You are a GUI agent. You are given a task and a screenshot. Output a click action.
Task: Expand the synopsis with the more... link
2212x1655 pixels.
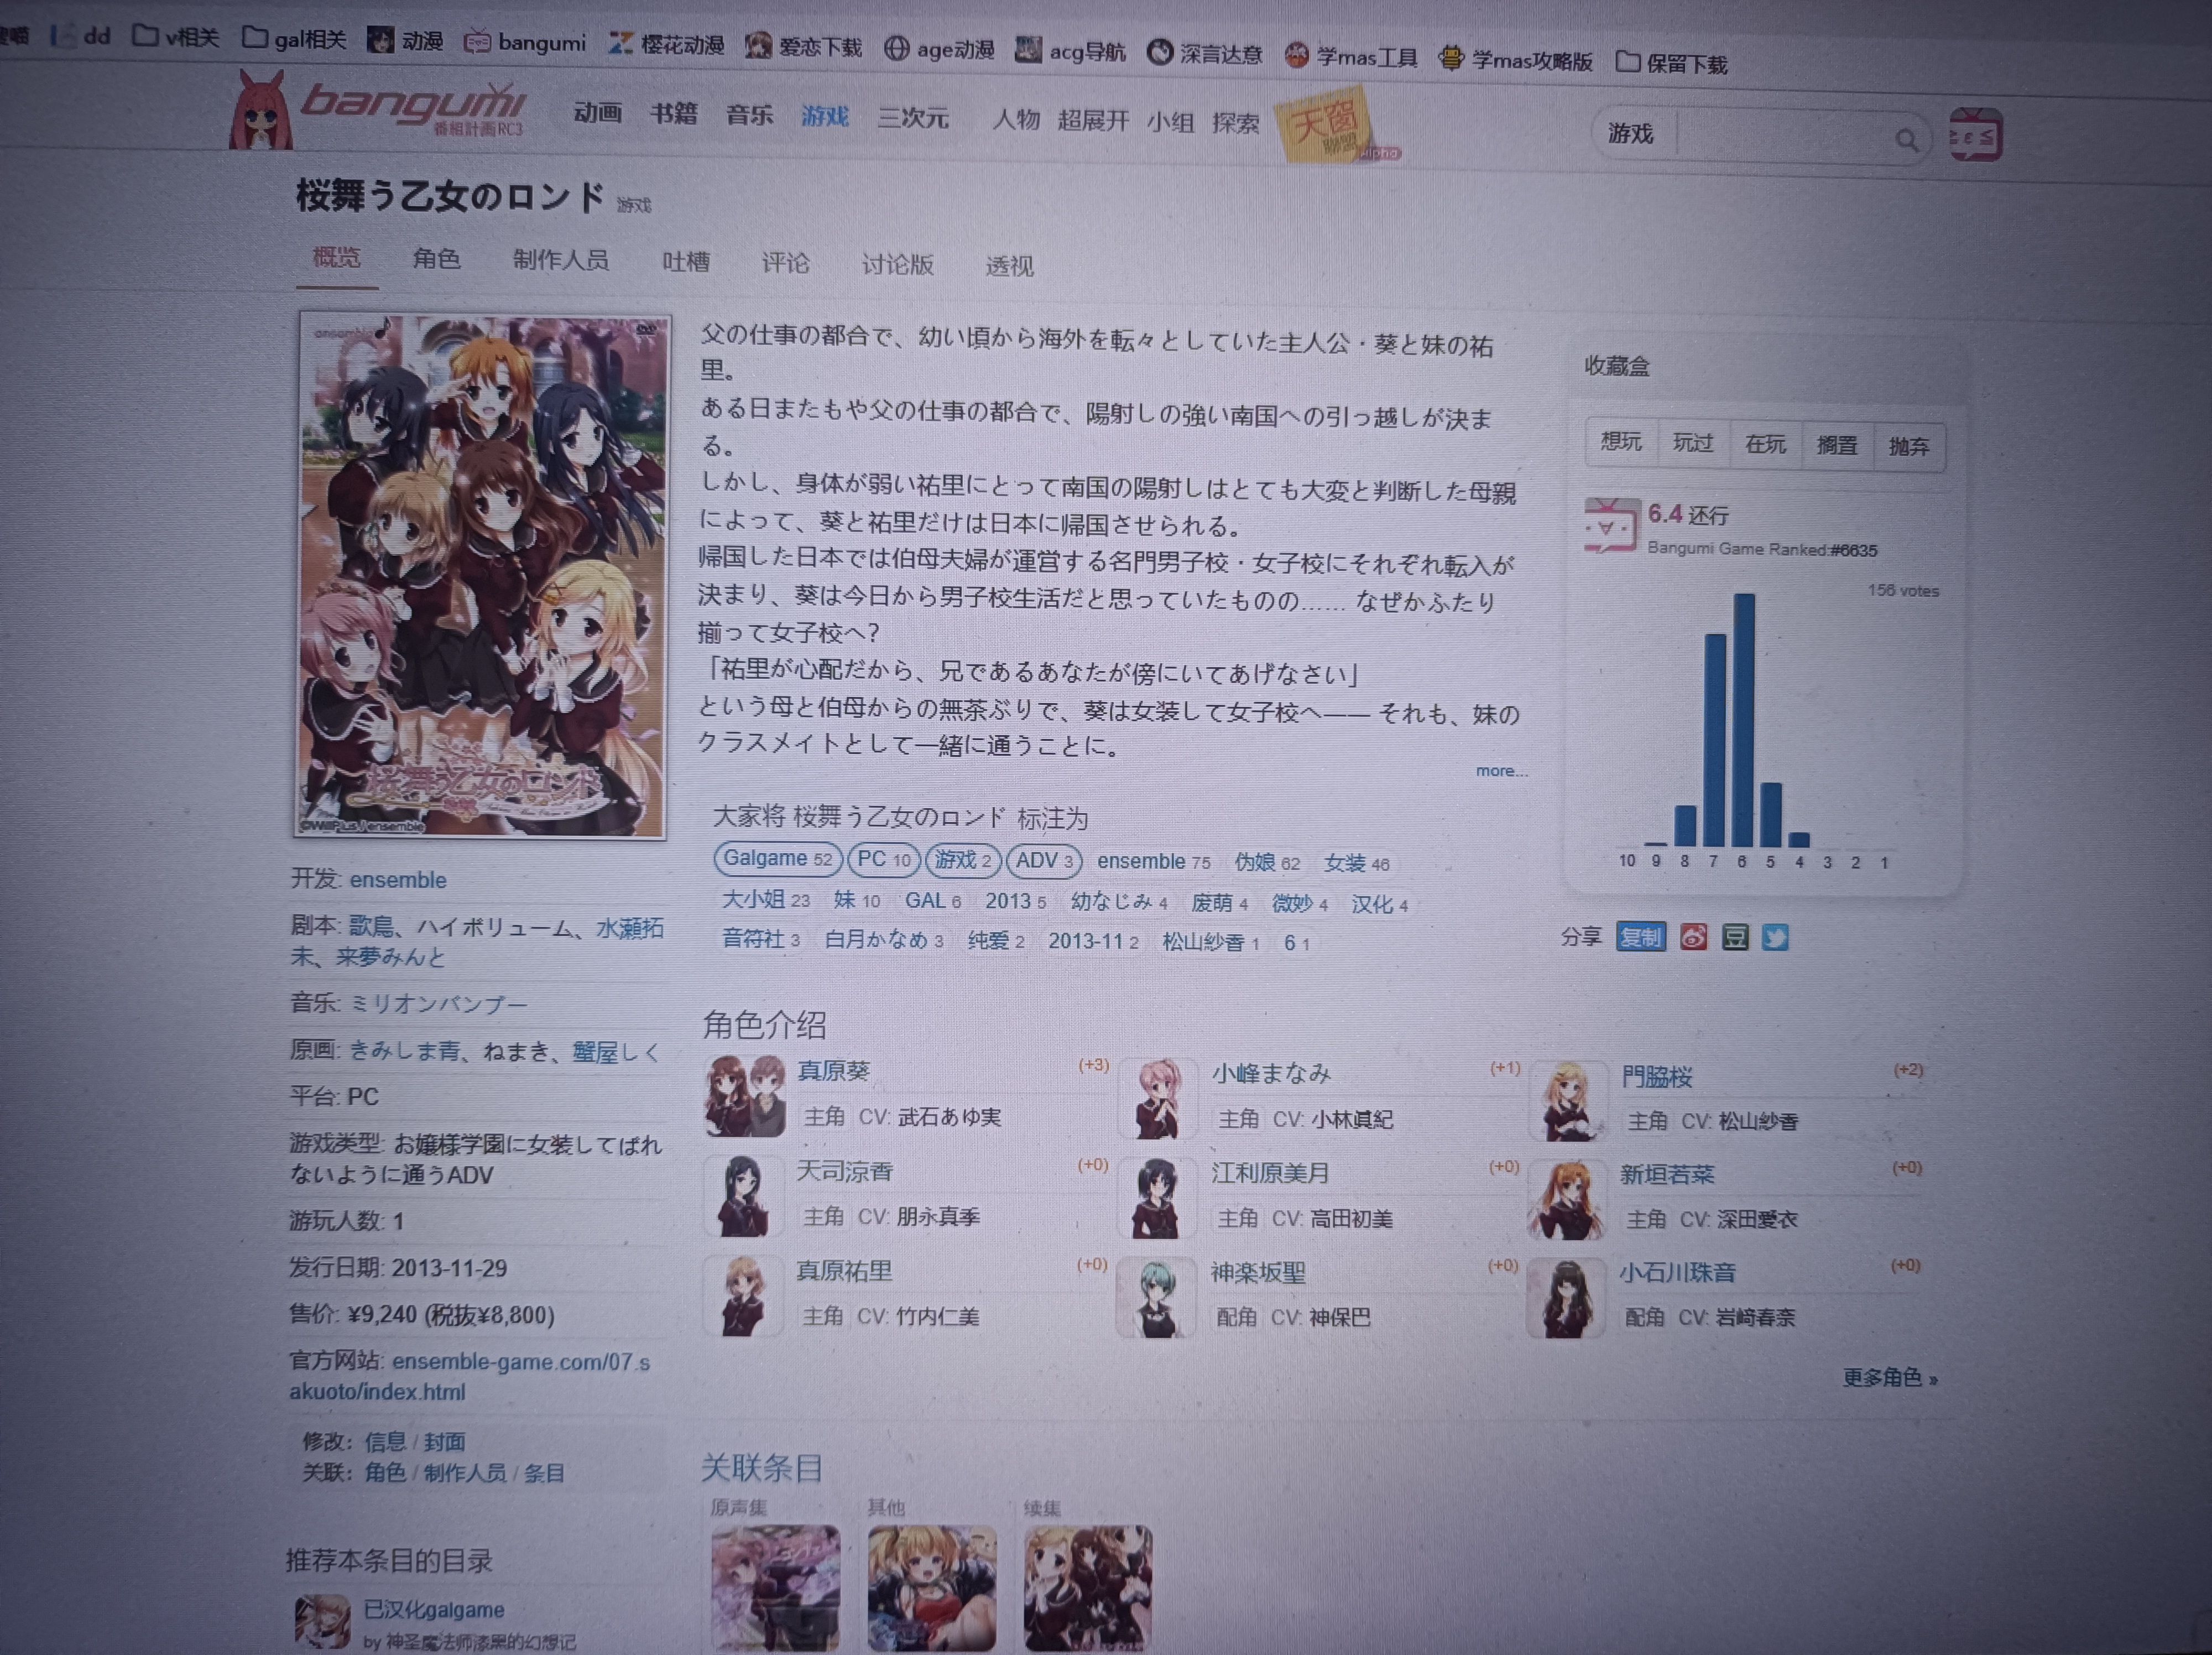click(x=1500, y=770)
